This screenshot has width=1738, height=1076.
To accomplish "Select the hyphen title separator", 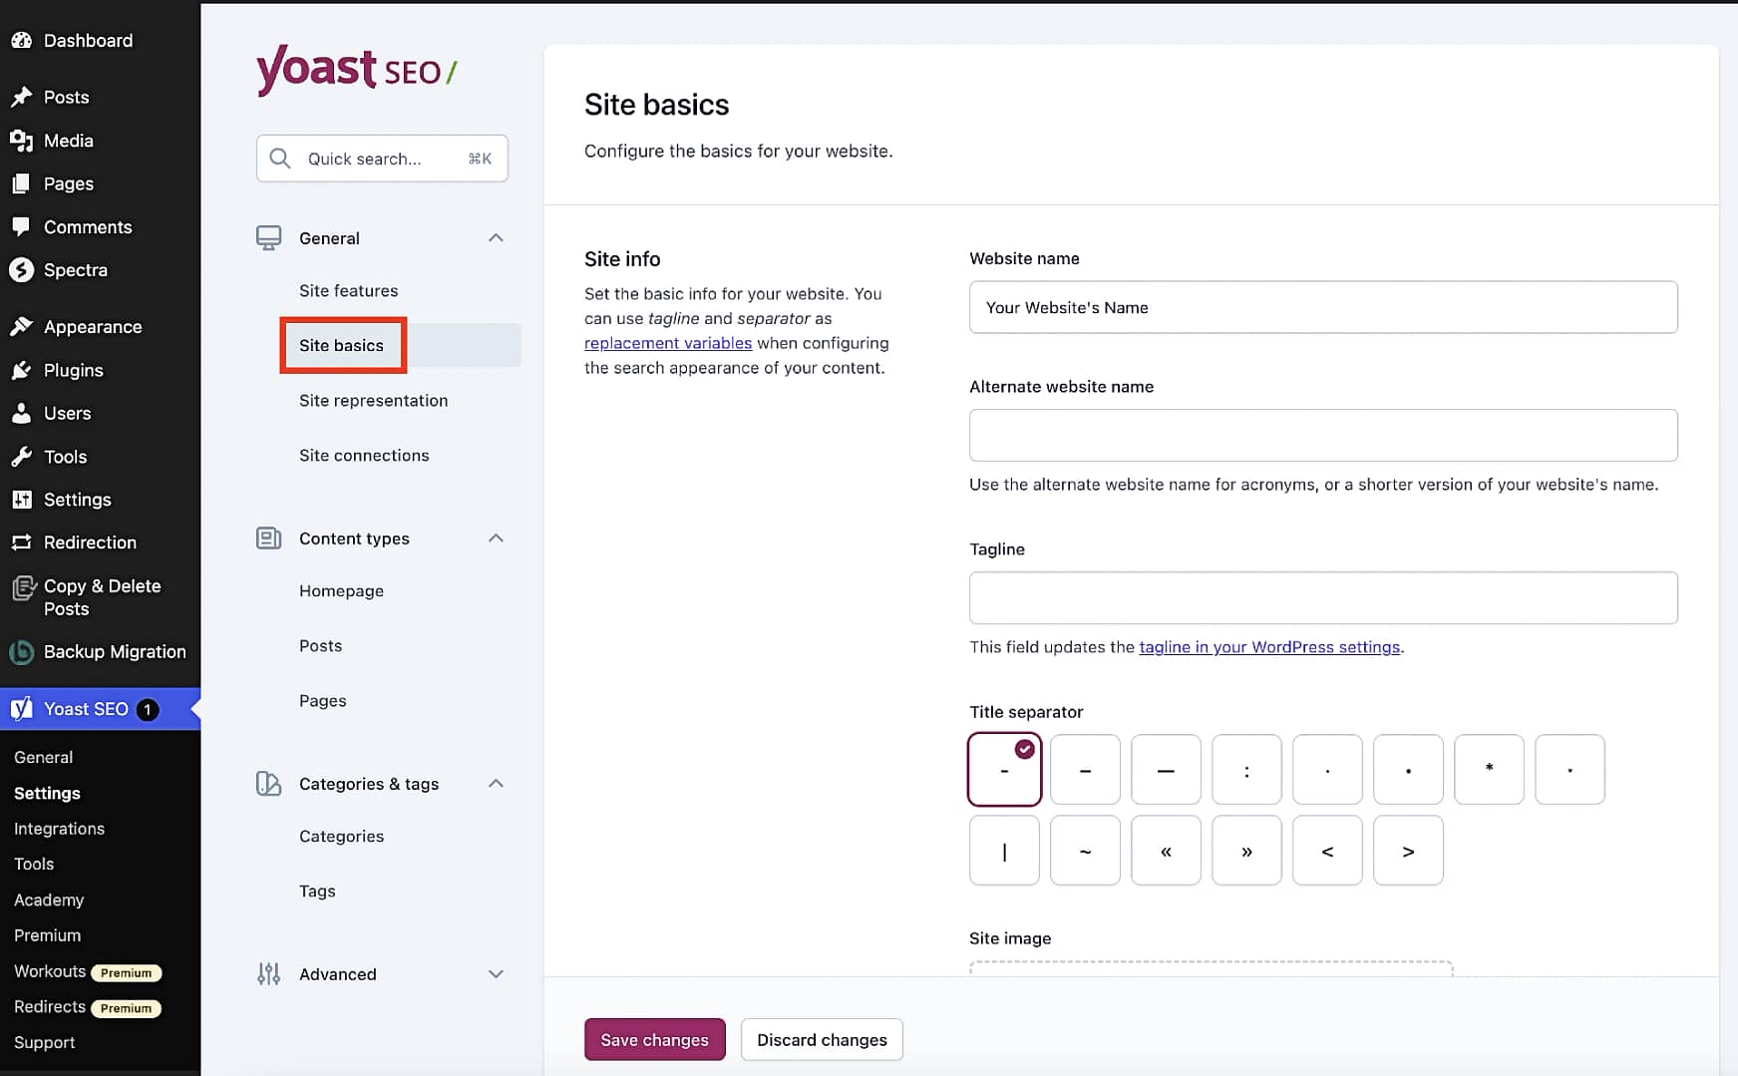I will 1004,770.
